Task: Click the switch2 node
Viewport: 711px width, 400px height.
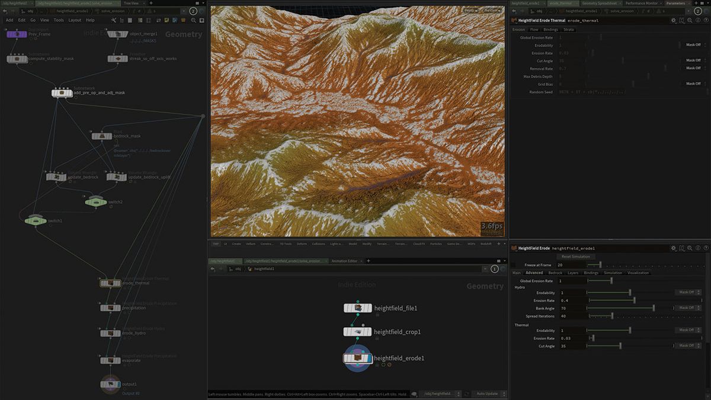Action: [96, 202]
